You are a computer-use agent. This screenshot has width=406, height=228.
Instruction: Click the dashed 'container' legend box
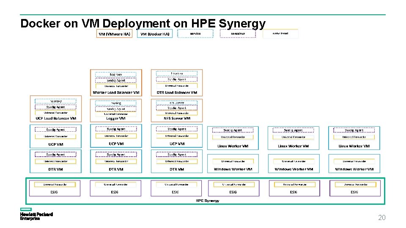[x=238, y=34]
